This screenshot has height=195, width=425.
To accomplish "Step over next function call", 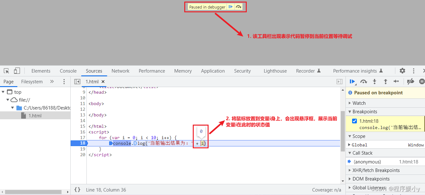I will point(363,81).
